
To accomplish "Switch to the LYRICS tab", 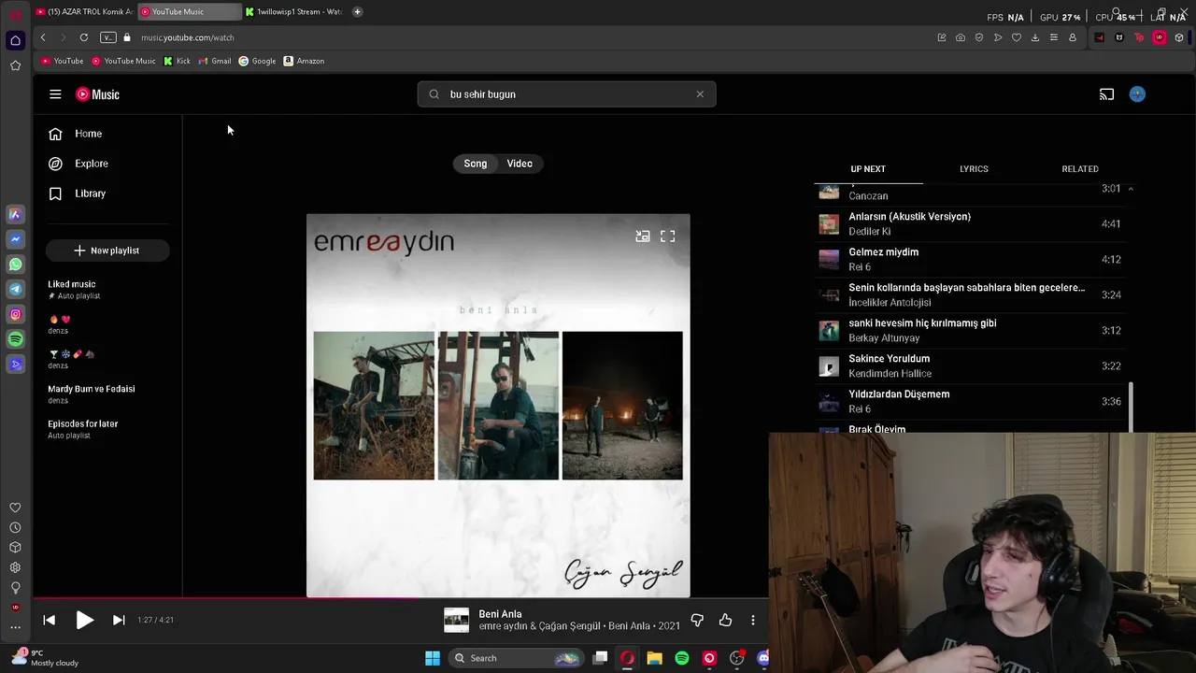I will (974, 169).
